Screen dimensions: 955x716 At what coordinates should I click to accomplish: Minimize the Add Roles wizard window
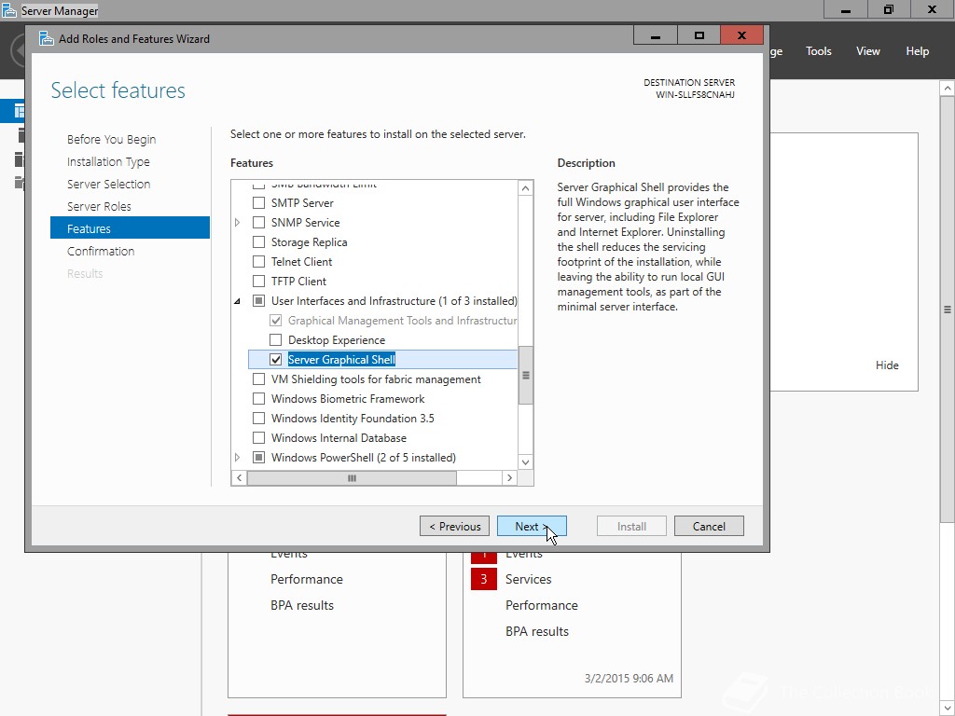(656, 35)
